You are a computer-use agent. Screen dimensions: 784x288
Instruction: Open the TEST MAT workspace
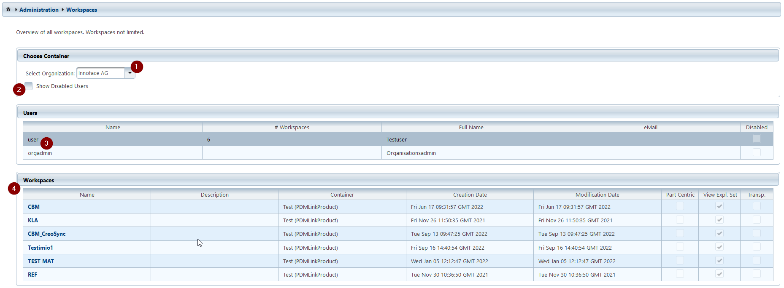pos(41,261)
